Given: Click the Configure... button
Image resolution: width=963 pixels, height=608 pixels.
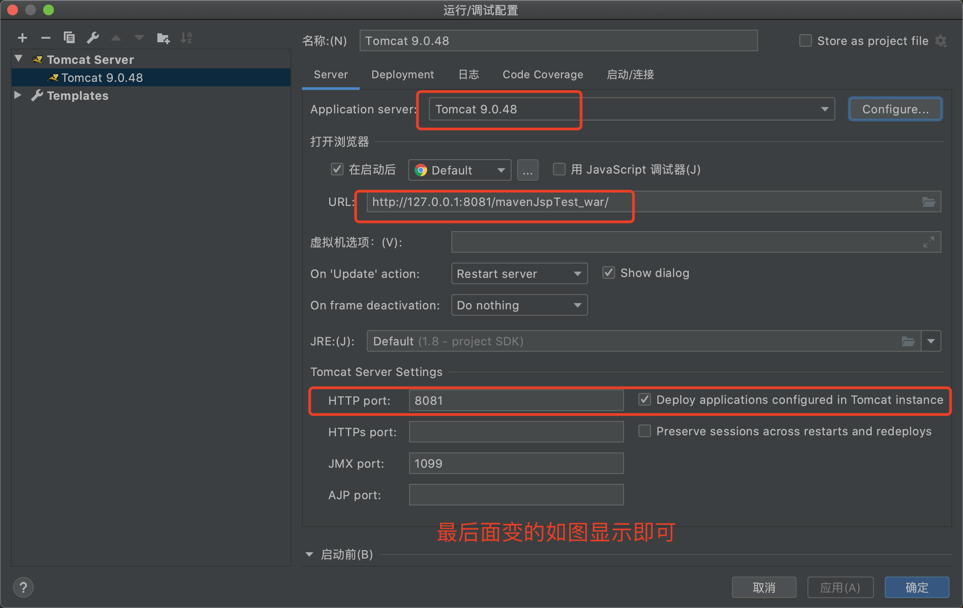Looking at the screenshot, I should click(x=896, y=109).
